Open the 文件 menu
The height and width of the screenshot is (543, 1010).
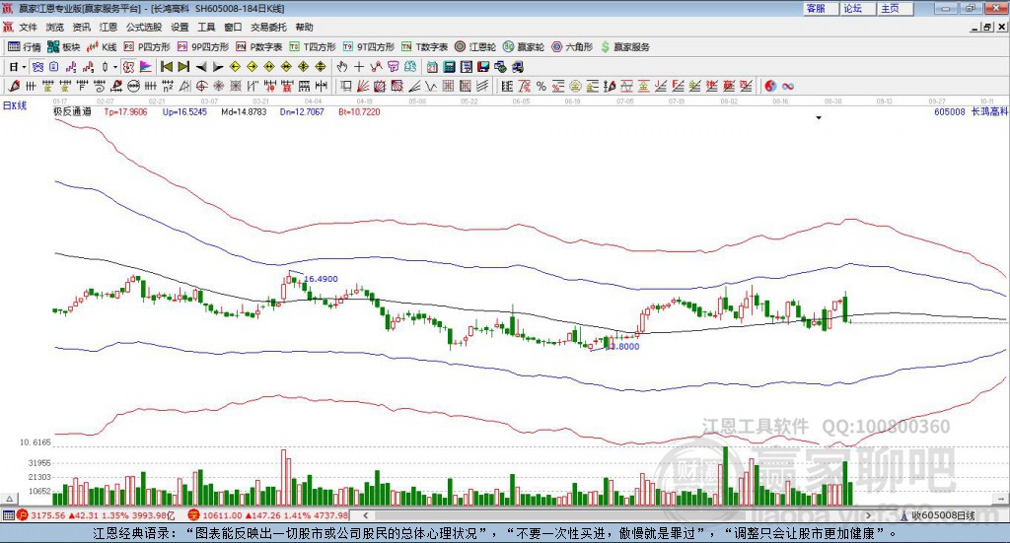click(x=28, y=27)
